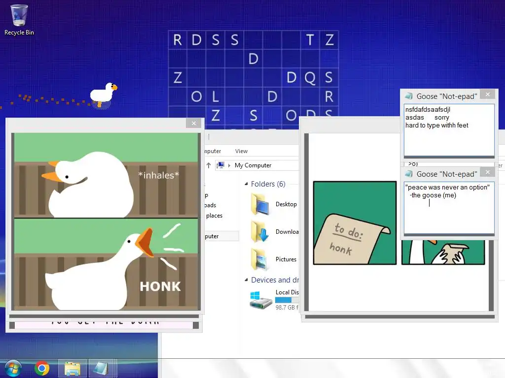505x378 pixels.
Task: Click the letter L tile in grid
Action: click(x=215, y=96)
